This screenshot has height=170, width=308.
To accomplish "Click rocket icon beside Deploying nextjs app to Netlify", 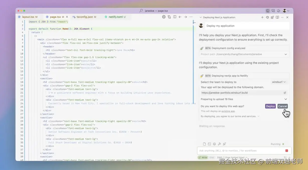I will 202,76.
